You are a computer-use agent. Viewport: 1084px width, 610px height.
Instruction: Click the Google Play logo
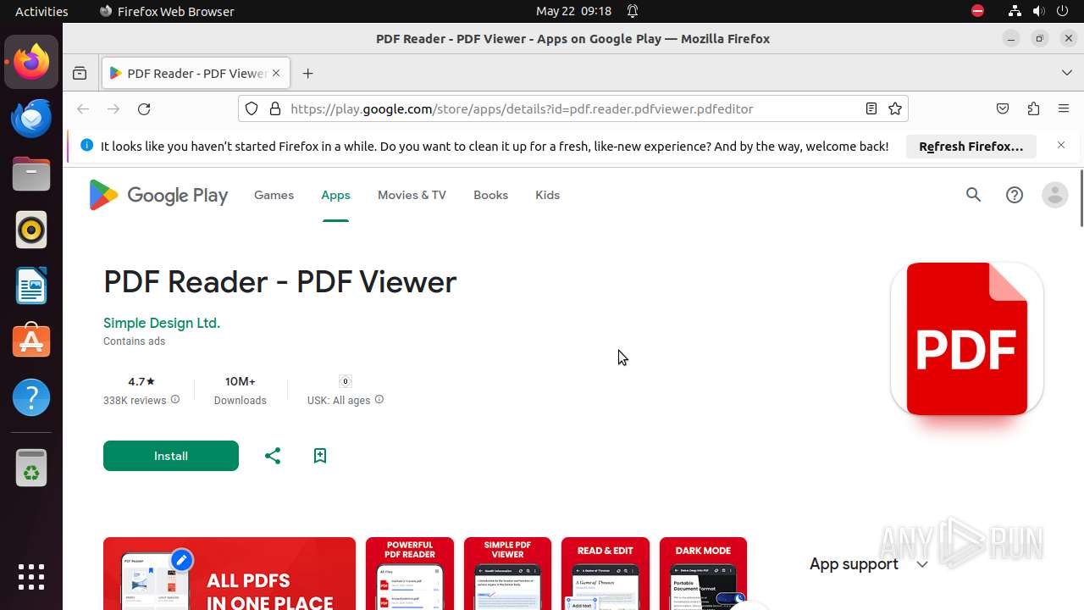158,196
